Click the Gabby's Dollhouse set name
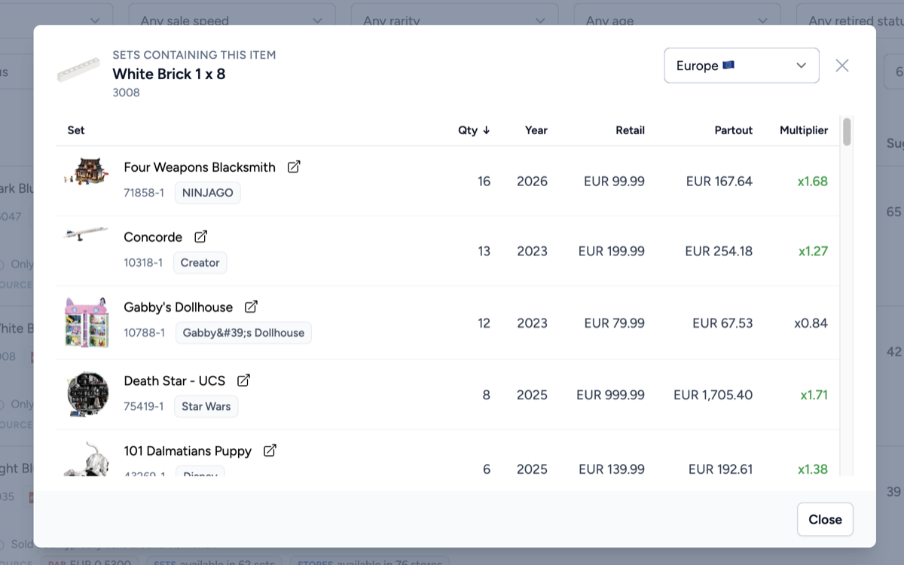Screen dimensions: 904x565 (178, 307)
